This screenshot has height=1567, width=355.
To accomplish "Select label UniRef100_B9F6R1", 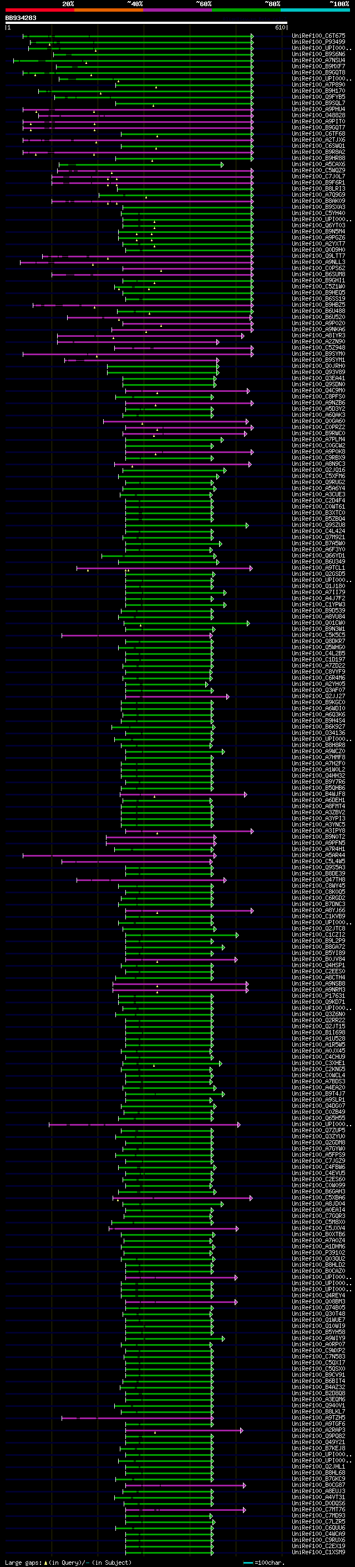I will coord(318,182).
